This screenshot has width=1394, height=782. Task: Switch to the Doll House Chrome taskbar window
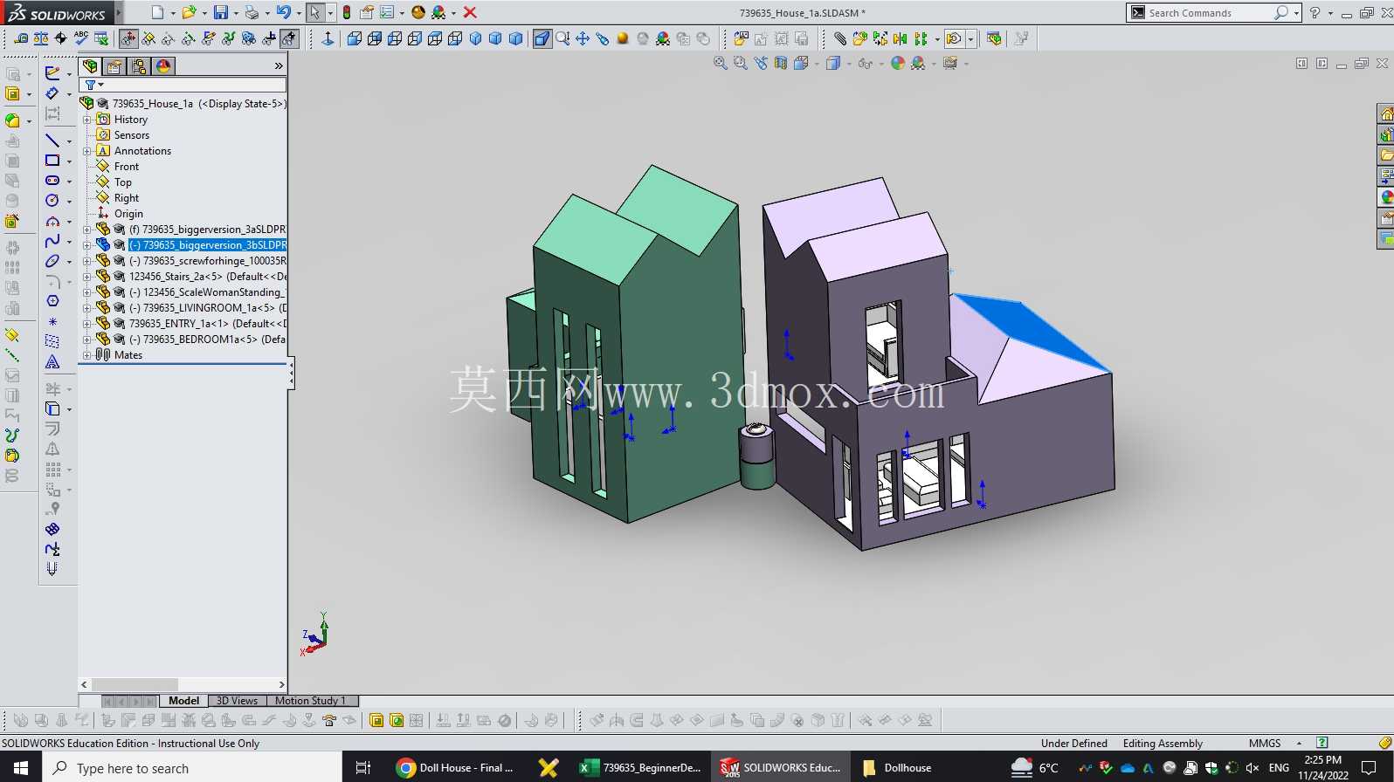454,768
